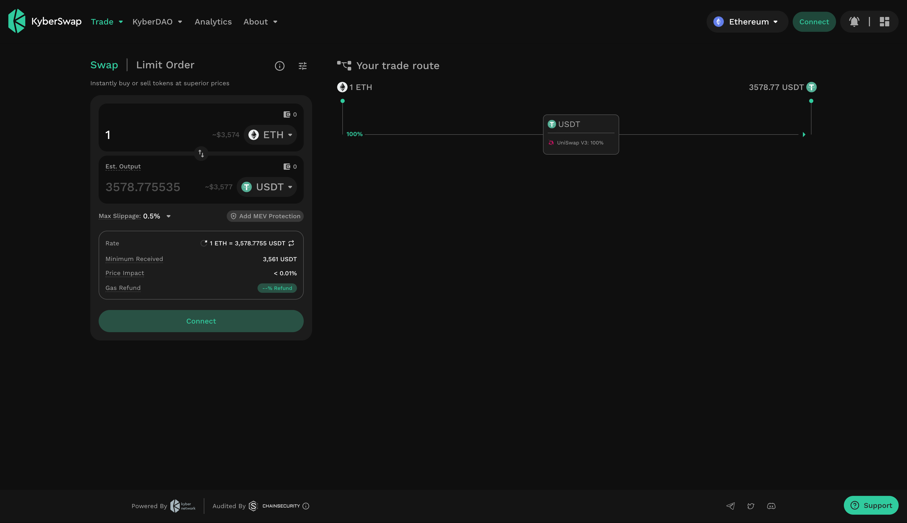This screenshot has width=907, height=523.
Task: Open the swap settings sliders icon
Action: pos(303,66)
